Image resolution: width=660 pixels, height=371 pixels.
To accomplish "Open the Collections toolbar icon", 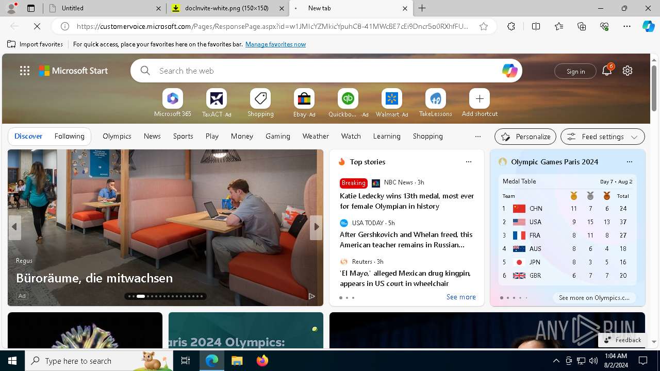I will 582,26.
